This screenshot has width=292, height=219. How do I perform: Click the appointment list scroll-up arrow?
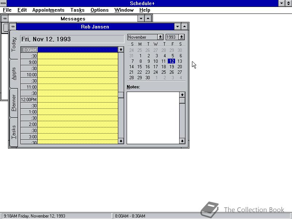click(121, 50)
